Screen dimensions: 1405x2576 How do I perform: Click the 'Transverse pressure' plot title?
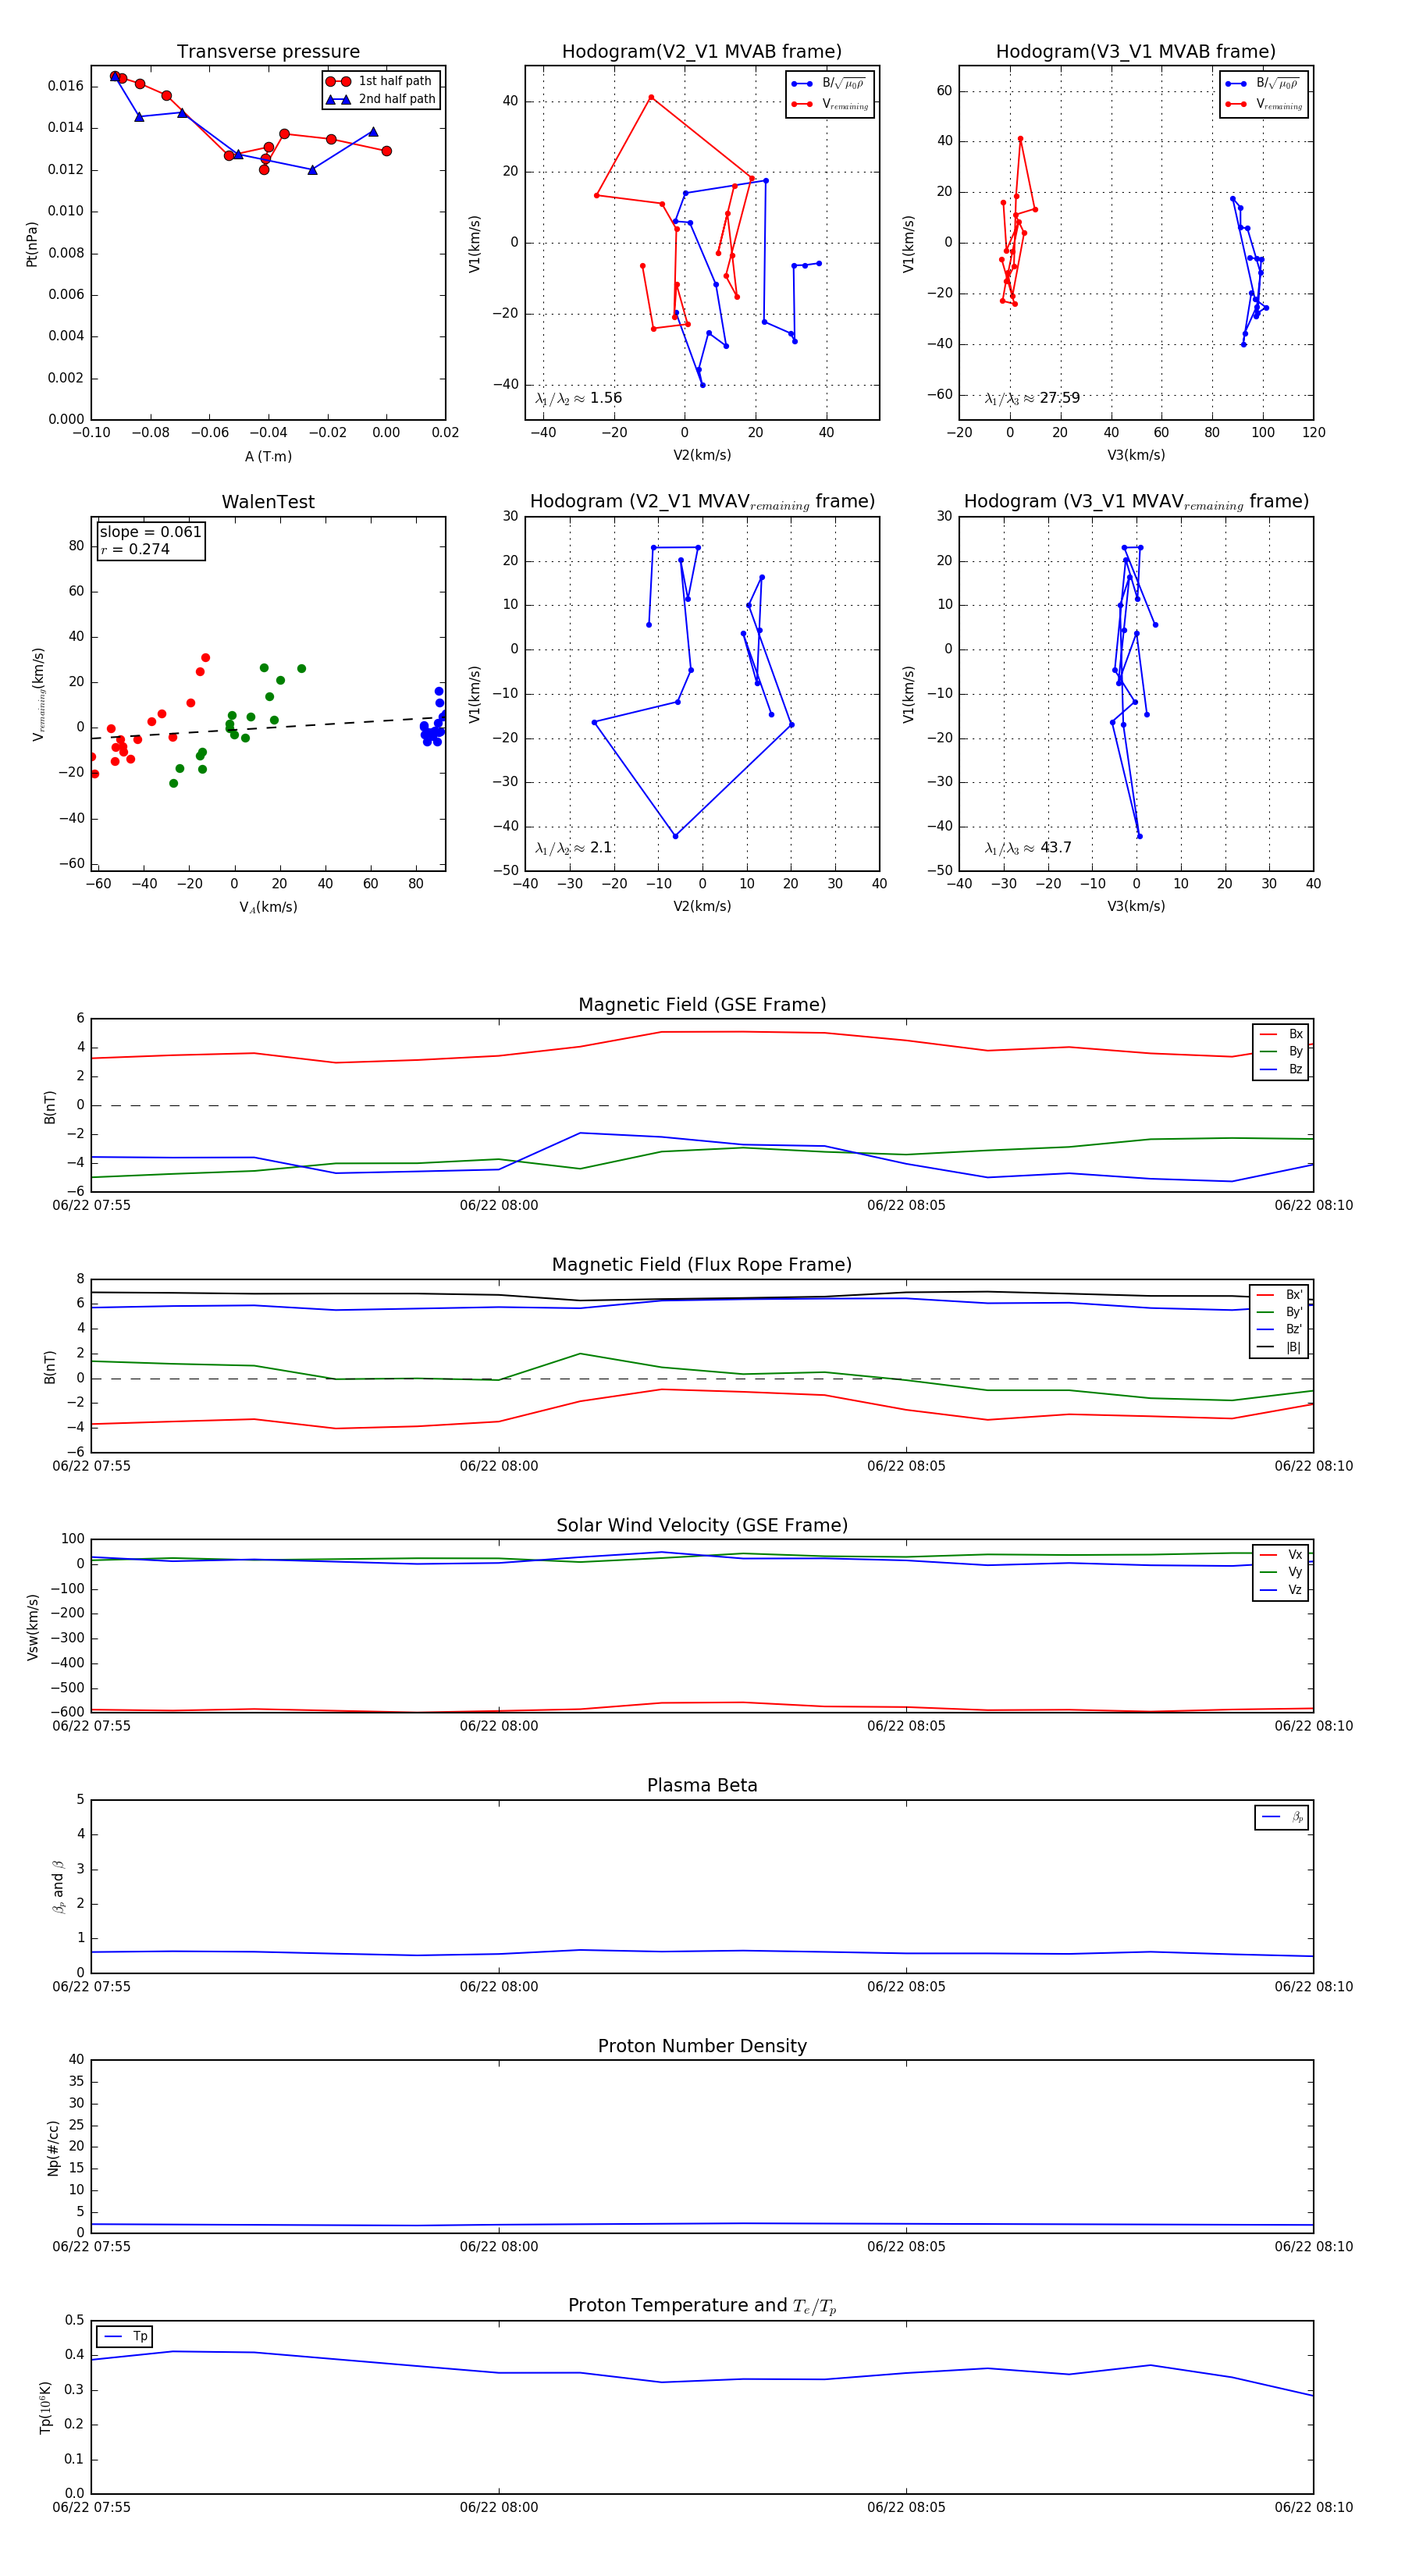268,52
